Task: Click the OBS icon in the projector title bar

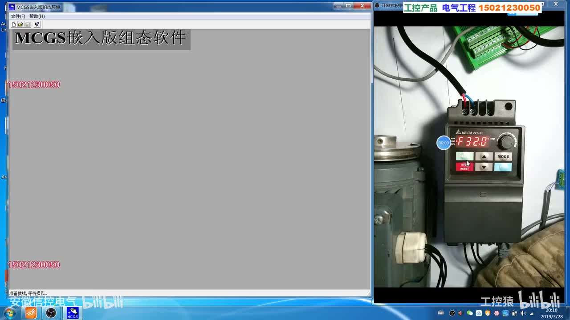Action: tap(377, 5)
